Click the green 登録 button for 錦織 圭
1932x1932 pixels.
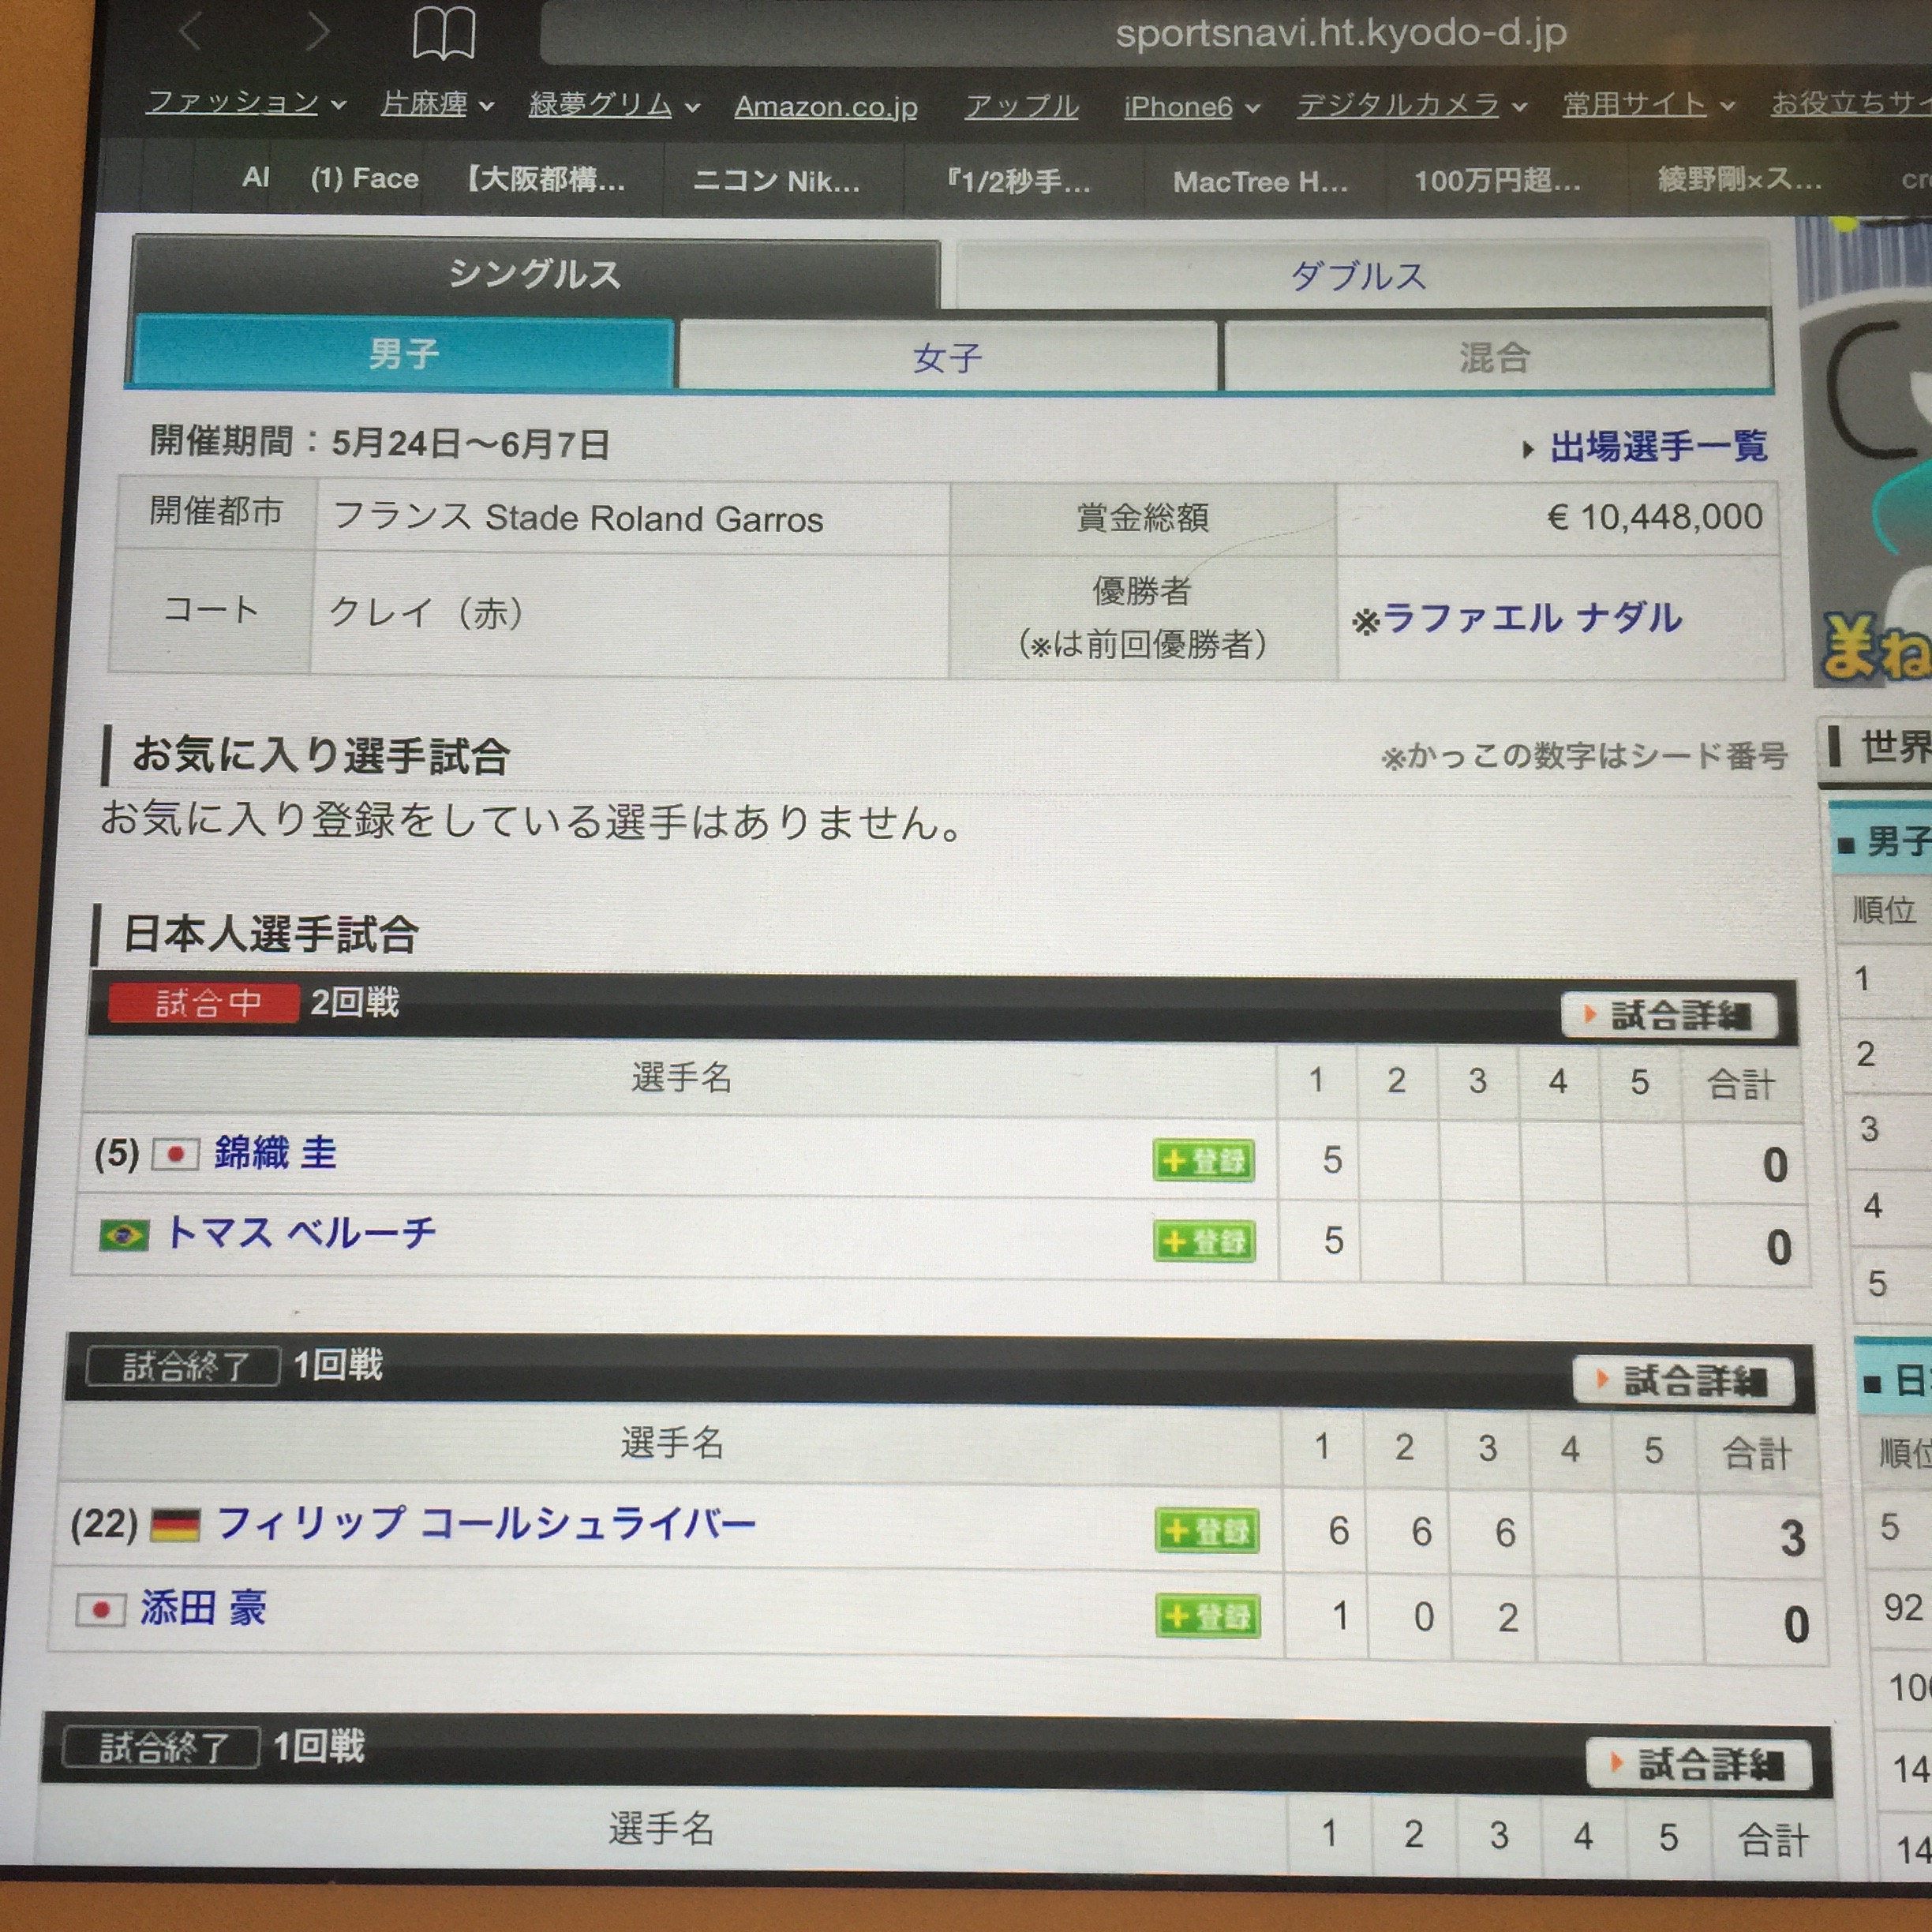pyautogui.click(x=1204, y=1160)
